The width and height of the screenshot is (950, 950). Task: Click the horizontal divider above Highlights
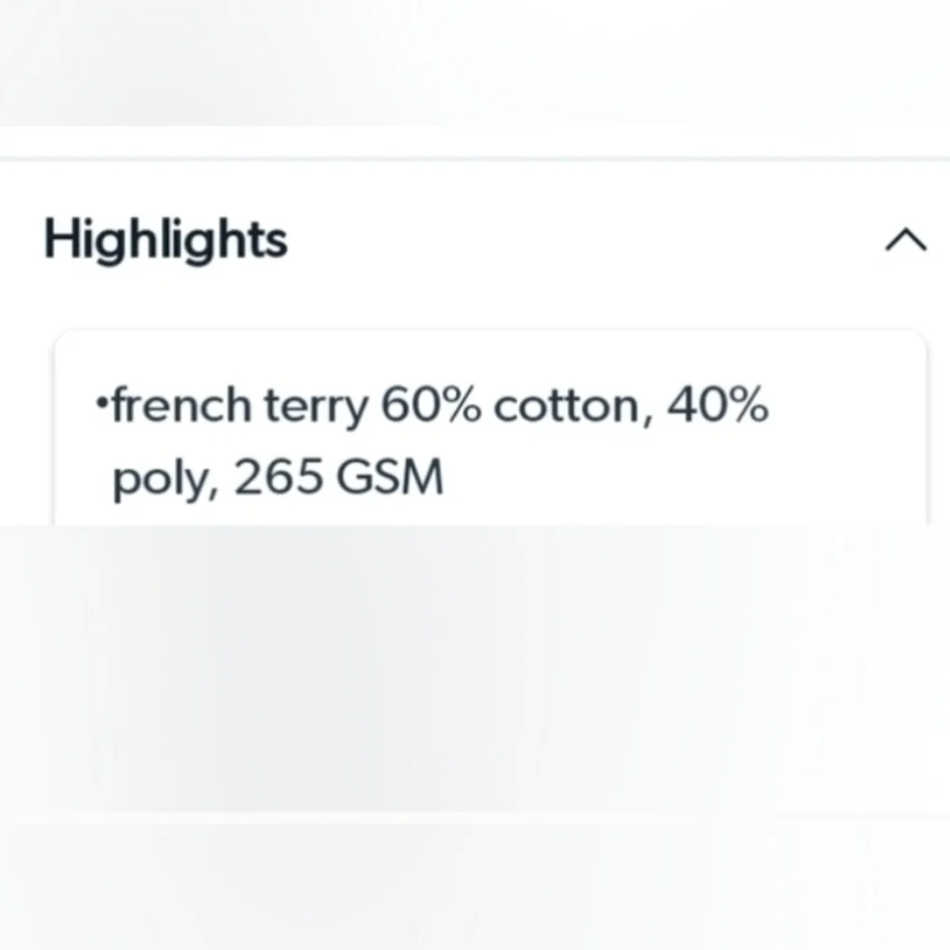[x=475, y=159]
